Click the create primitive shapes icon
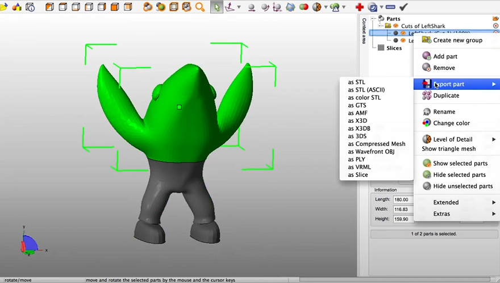 [x=16, y=7]
